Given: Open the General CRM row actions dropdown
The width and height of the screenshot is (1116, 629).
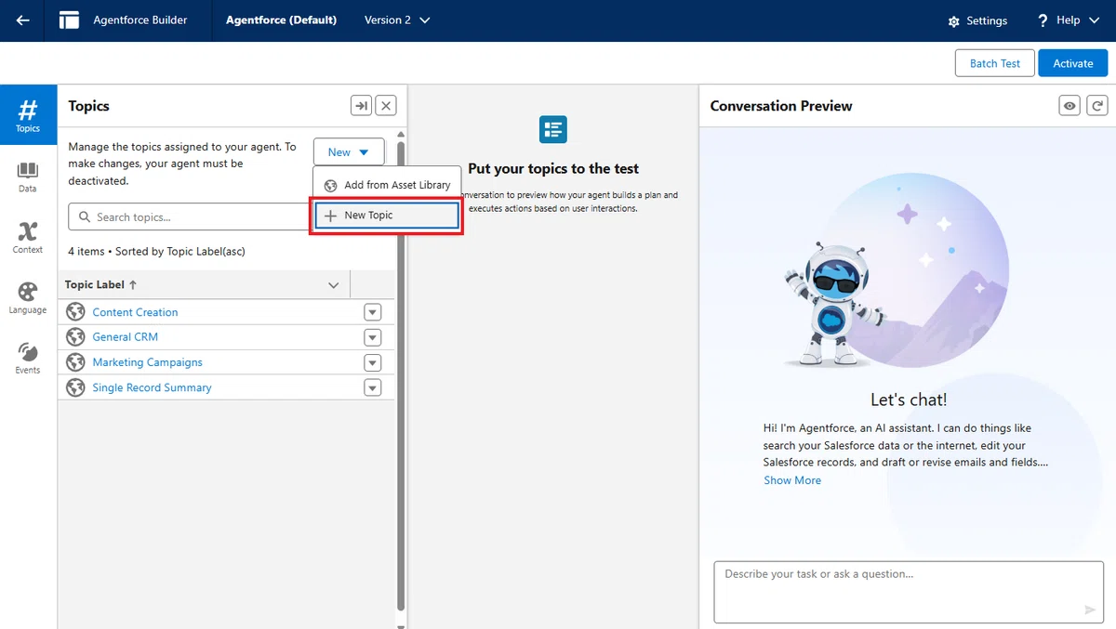Looking at the screenshot, I should click(x=373, y=337).
